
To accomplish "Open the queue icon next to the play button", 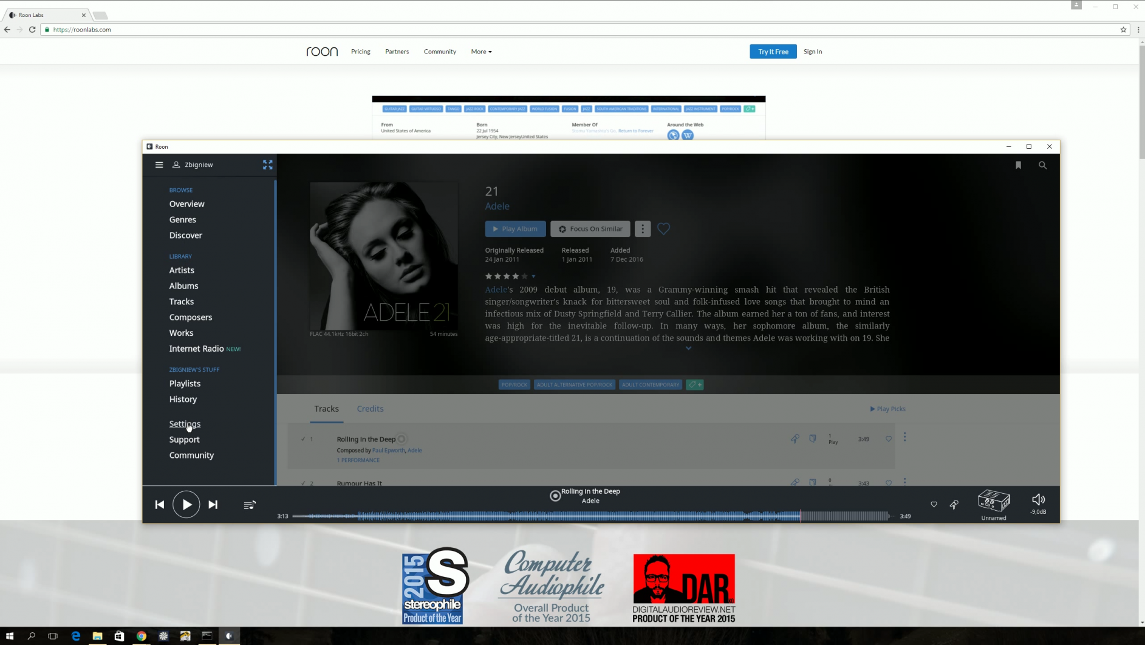I will [249, 504].
